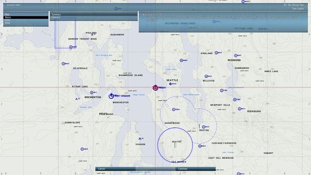This screenshot has height=175, width=311.
Task: Select the helipad marker below Cascade-Fairwood
Action: point(200,146)
